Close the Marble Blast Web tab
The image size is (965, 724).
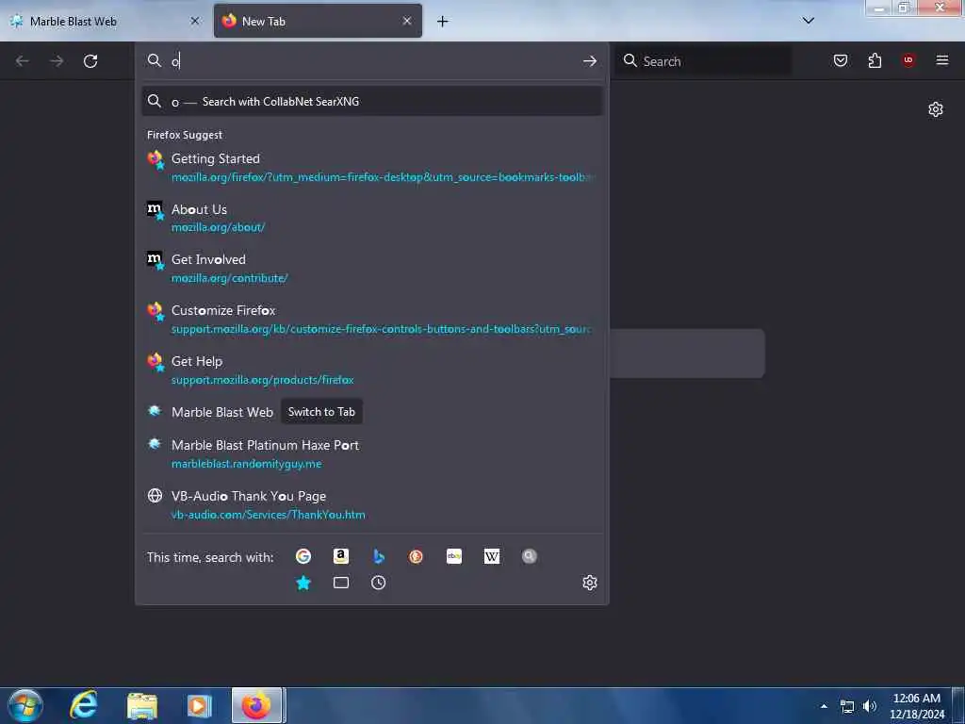tap(195, 21)
